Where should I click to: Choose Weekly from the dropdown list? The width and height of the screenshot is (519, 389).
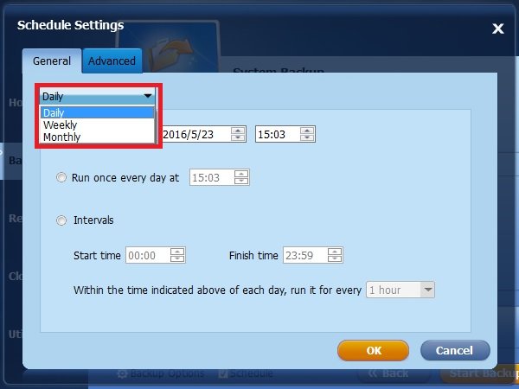click(x=97, y=125)
